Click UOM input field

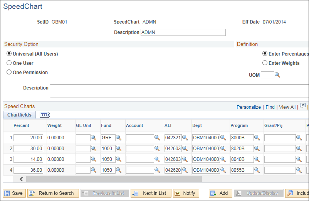click(267, 75)
